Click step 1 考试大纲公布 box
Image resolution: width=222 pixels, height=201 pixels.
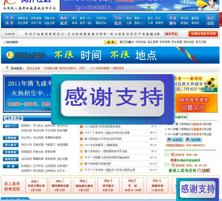click(x=36, y=185)
